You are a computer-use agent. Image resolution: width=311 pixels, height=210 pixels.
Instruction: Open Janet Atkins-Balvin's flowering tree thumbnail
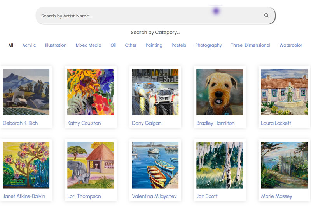pyautogui.click(x=26, y=165)
